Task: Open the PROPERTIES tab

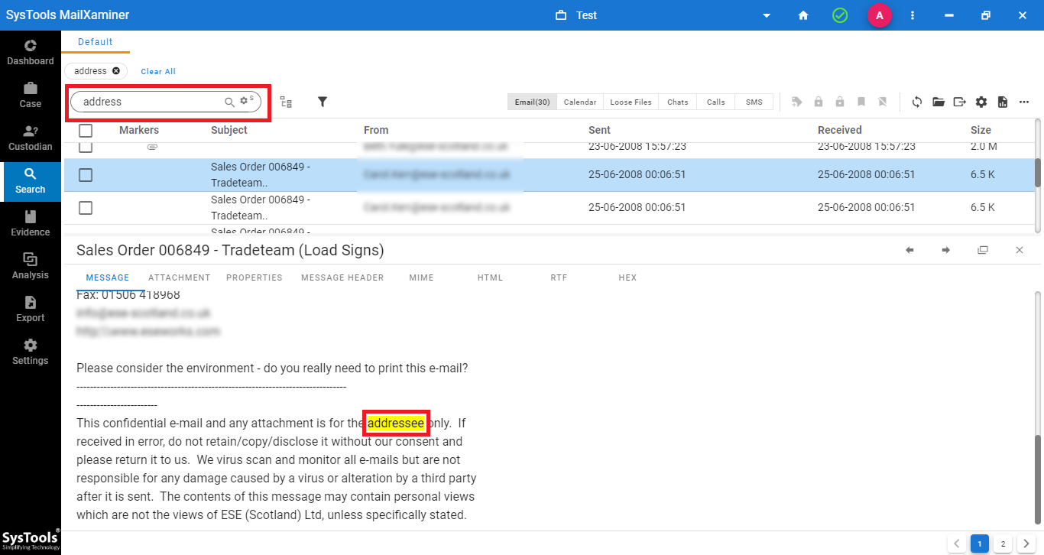Action: pos(255,277)
